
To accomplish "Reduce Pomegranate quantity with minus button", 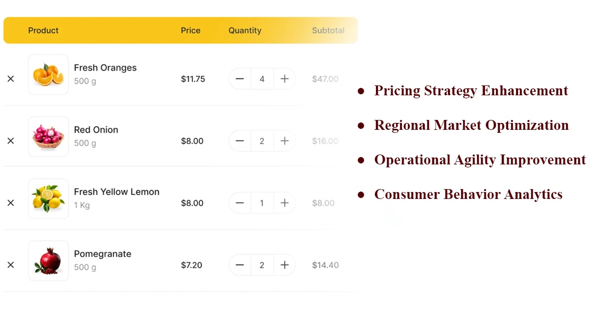I will (240, 265).
